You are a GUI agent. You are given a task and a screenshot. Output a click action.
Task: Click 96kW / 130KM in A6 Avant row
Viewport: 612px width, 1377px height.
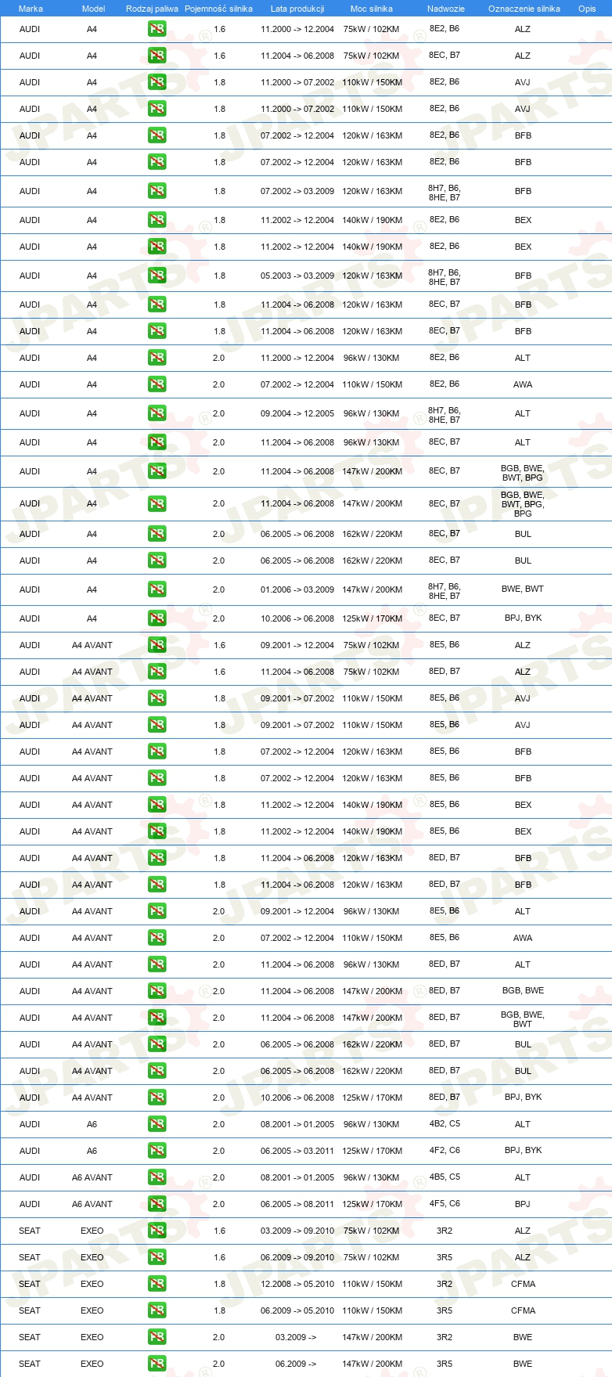(x=371, y=1177)
